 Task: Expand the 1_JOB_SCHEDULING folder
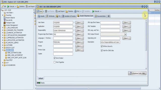click(x=3, y=28)
